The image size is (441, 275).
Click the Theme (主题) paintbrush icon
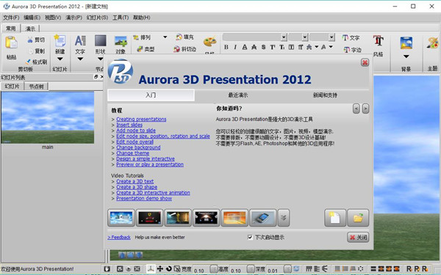pos(432,43)
